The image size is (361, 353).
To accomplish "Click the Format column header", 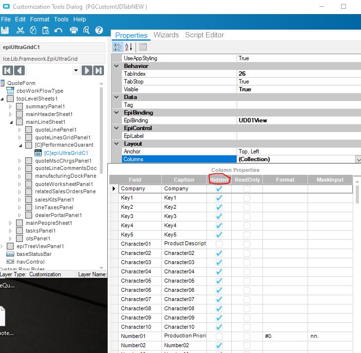I will coord(285,180).
